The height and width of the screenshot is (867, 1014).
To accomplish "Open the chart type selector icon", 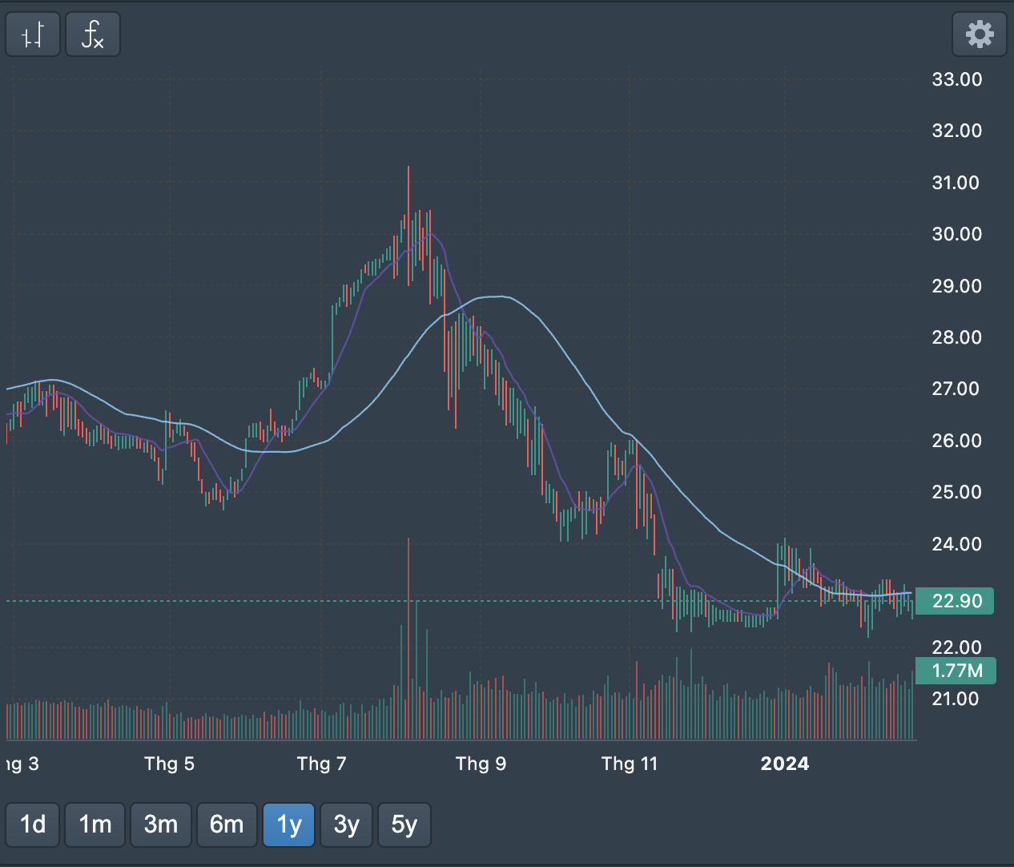I will click(x=33, y=34).
